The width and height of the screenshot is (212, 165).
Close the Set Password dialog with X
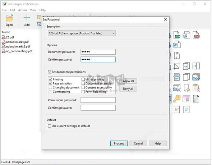point(166,20)
